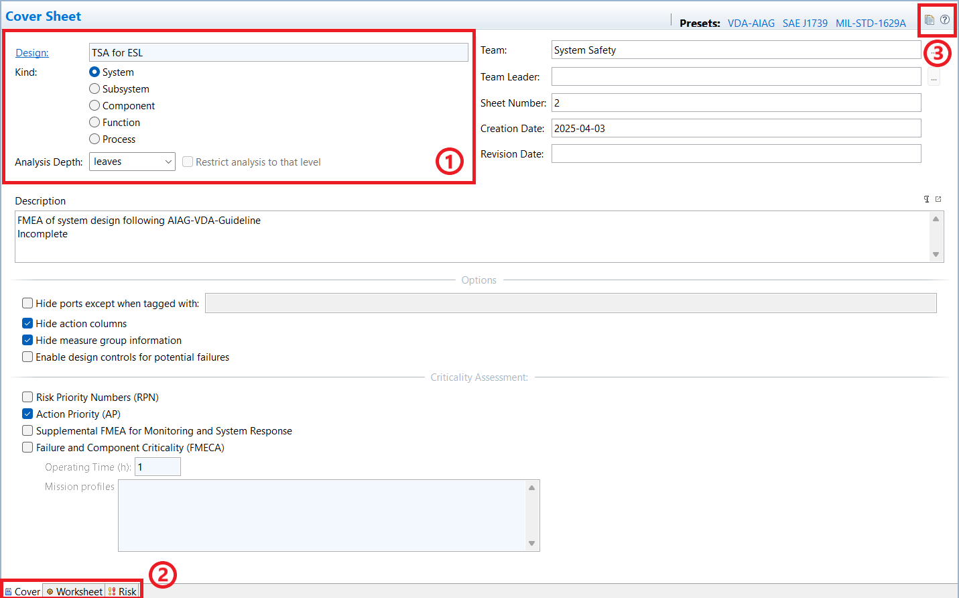The height and width of the screenshot is (598, 959).
Task: Toggle Failure and Component Criticality (FMECA)
Action: pos(27,448)
